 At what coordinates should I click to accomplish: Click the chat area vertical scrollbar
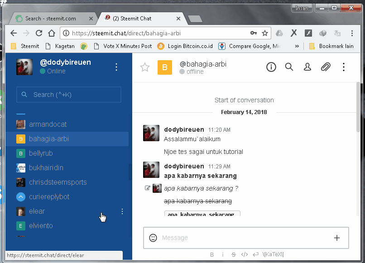coord(358,107)
